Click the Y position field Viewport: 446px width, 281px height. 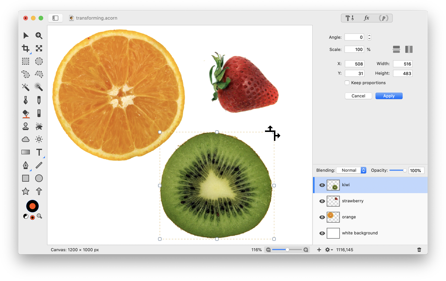[x=355, y=74]
